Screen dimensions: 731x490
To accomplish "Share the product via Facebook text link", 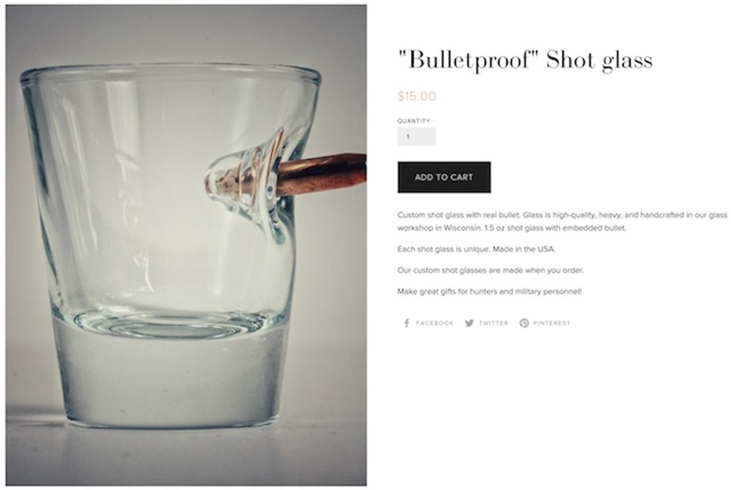I will tap(435, 323).
